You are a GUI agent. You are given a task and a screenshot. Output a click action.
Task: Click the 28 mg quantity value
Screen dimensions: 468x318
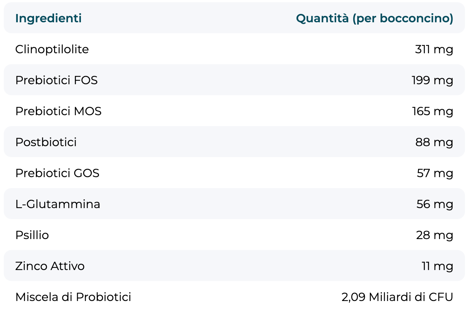click(435, 235)
